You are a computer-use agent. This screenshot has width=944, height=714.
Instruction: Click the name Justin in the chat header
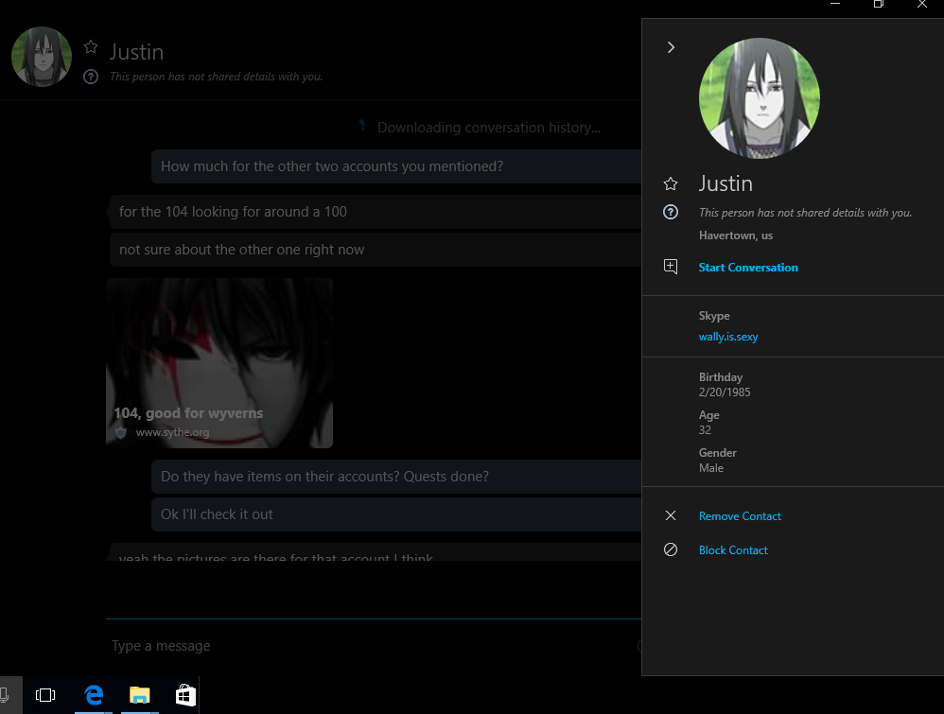point(136,52)
